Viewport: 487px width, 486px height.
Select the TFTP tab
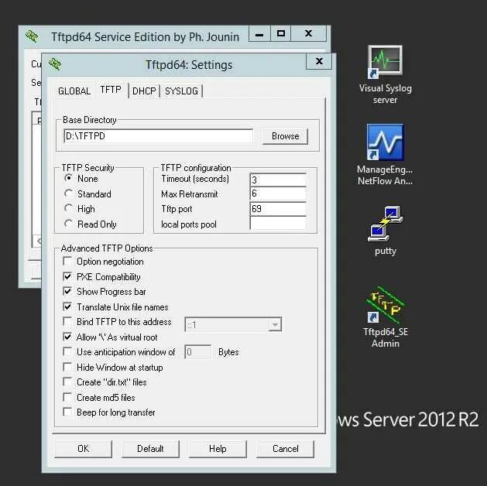pyautogui.click(x=111, y=90)
